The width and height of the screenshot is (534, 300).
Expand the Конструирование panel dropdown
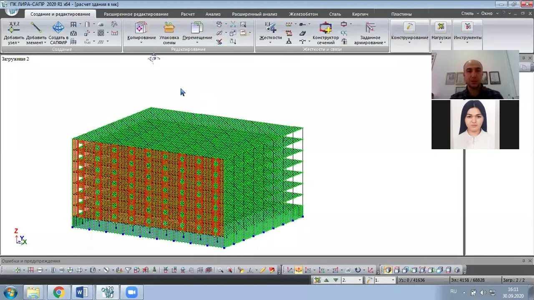[410, 42]
